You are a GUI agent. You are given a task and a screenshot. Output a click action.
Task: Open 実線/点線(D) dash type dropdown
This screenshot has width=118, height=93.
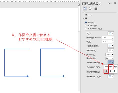[111, 50]
